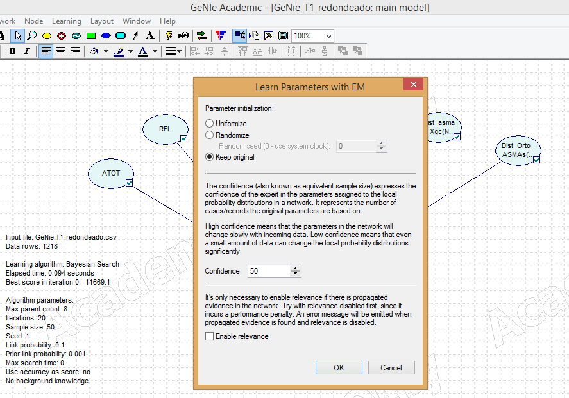
Task: Click the teal lined page toolbar icon
Action: 283,36
